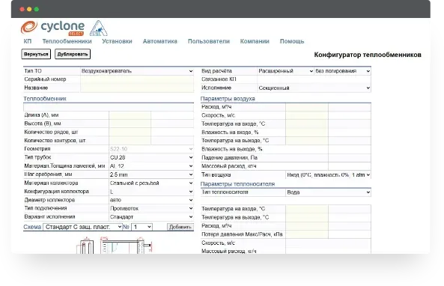Open the Шаг оребрения dropdown

151,174
